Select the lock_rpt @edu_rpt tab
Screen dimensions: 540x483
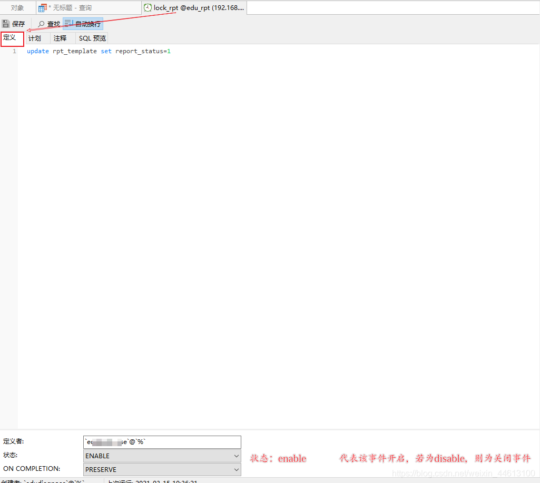coord(194,7)
